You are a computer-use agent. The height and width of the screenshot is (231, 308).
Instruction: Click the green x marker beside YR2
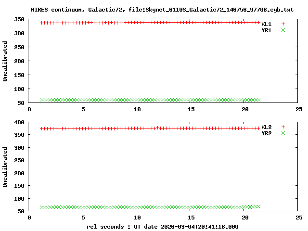coord(283,133)
